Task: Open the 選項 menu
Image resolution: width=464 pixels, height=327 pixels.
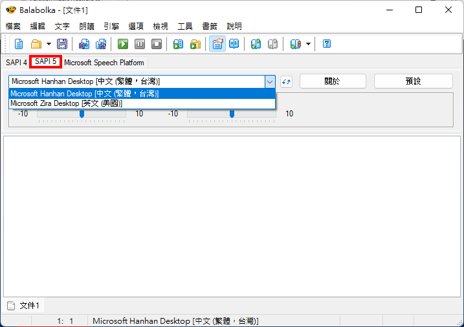Action: coord(136,26)
